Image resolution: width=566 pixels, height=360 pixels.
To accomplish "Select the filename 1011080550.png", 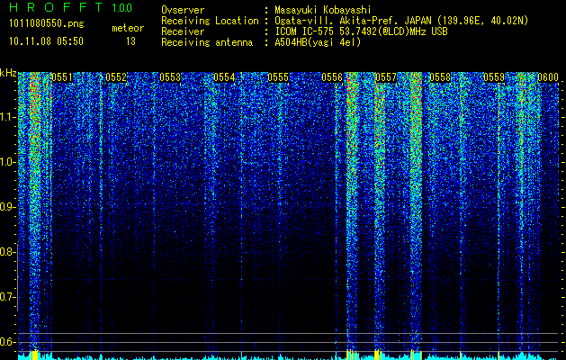I will 46,24.
